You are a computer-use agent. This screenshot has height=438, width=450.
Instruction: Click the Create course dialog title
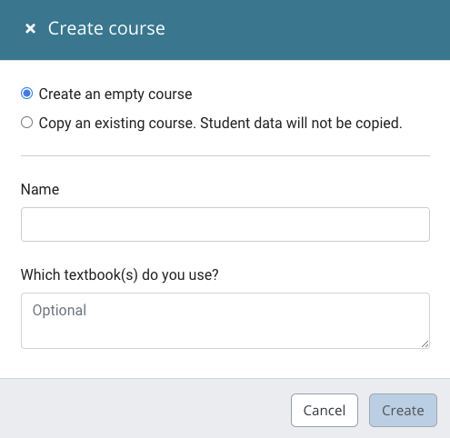click(106, 28)
